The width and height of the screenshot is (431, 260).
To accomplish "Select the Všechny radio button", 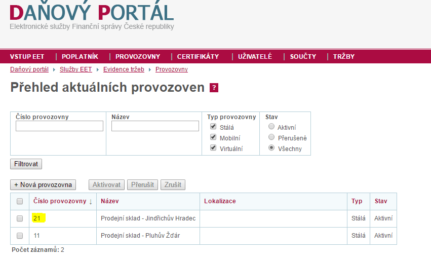I will pyautogui.click(x=271, y=148).
